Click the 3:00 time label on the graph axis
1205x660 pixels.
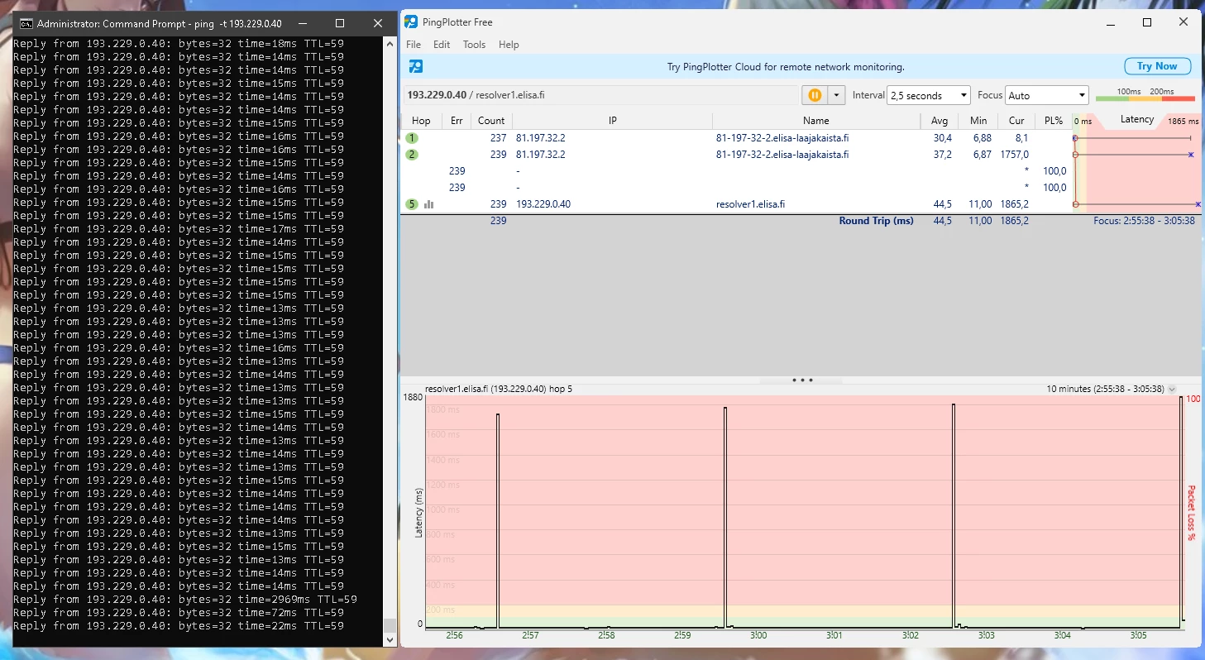pyautogui.click(x=758, y=636)
